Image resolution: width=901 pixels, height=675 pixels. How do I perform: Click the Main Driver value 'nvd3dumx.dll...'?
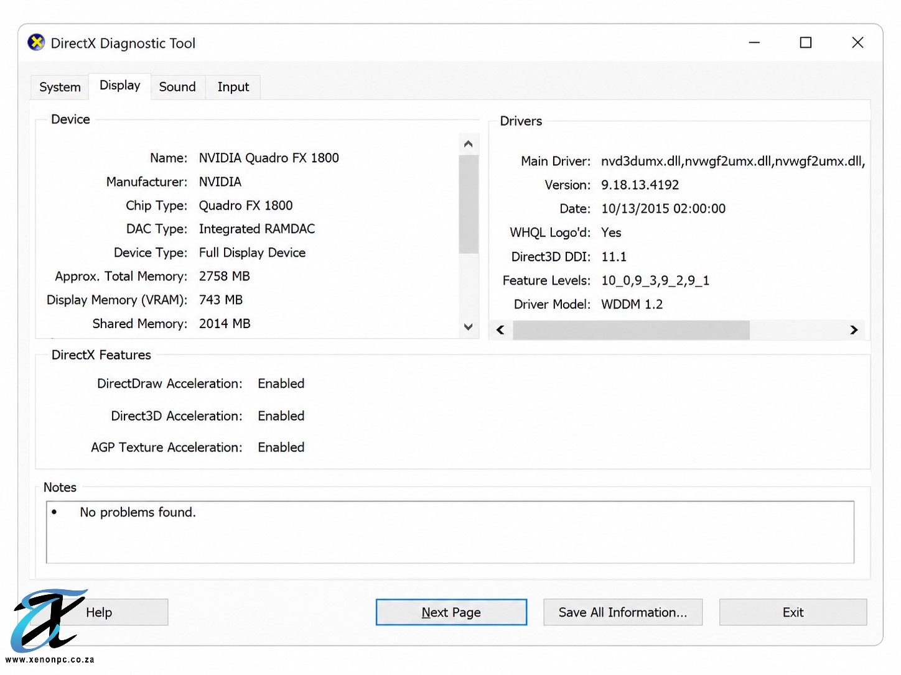tap(733, 161)
